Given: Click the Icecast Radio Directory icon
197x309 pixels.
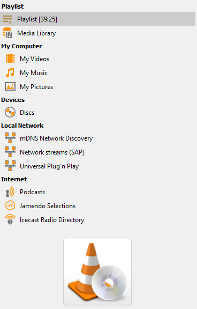Looking at the screenshot, I should tap(10, 219).
